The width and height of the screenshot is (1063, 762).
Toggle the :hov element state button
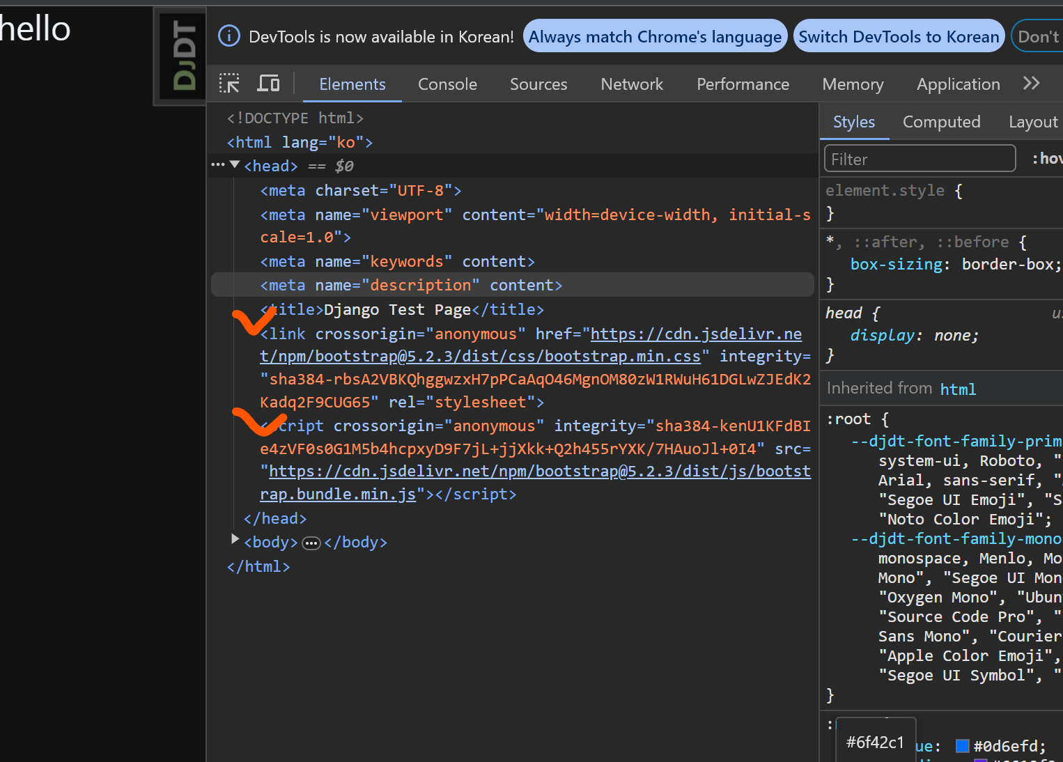click(1047, 159)
